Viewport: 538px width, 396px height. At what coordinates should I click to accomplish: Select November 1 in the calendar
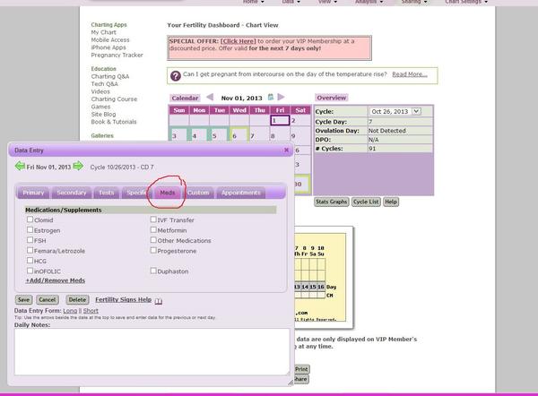279,119
